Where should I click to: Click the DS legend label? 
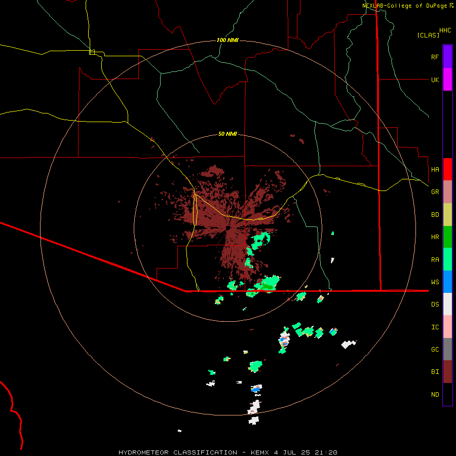435,305
